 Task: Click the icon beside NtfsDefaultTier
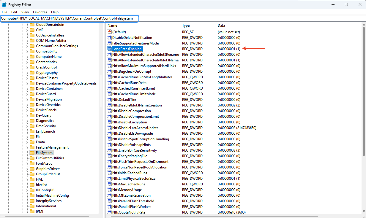tap(109, 99)
